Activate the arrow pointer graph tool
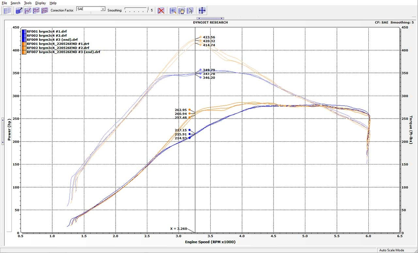Viewport: 418px width, 253px height. pyautogui.click(x=190, y=10)
